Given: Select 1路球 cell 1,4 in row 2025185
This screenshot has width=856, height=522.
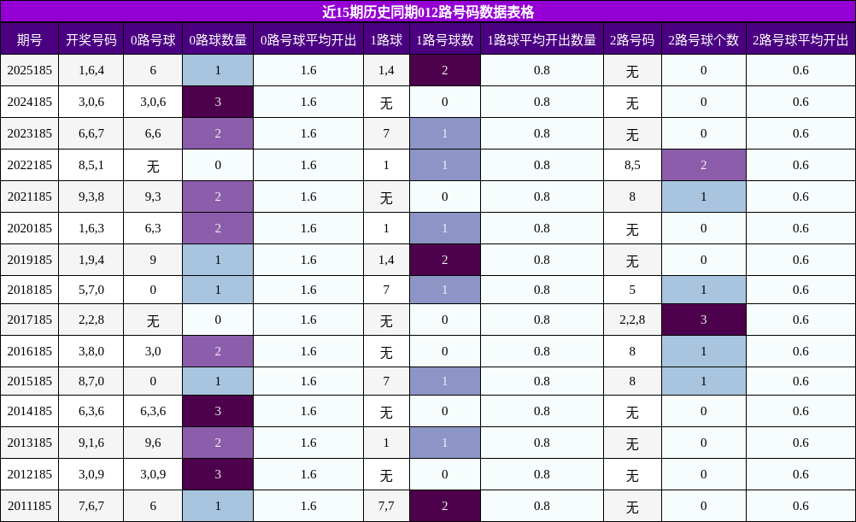Looking at the screenshot, I should point(386,70).
